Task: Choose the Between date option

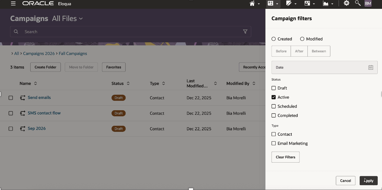Action: [319, 51]
